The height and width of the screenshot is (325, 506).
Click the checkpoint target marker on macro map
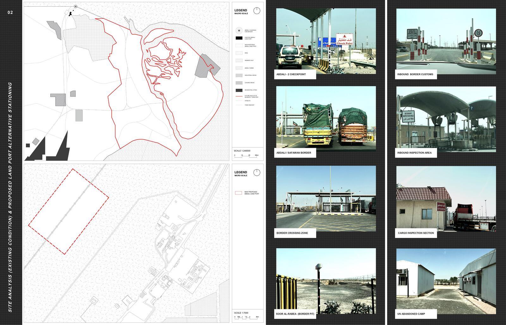pos(75,7)
